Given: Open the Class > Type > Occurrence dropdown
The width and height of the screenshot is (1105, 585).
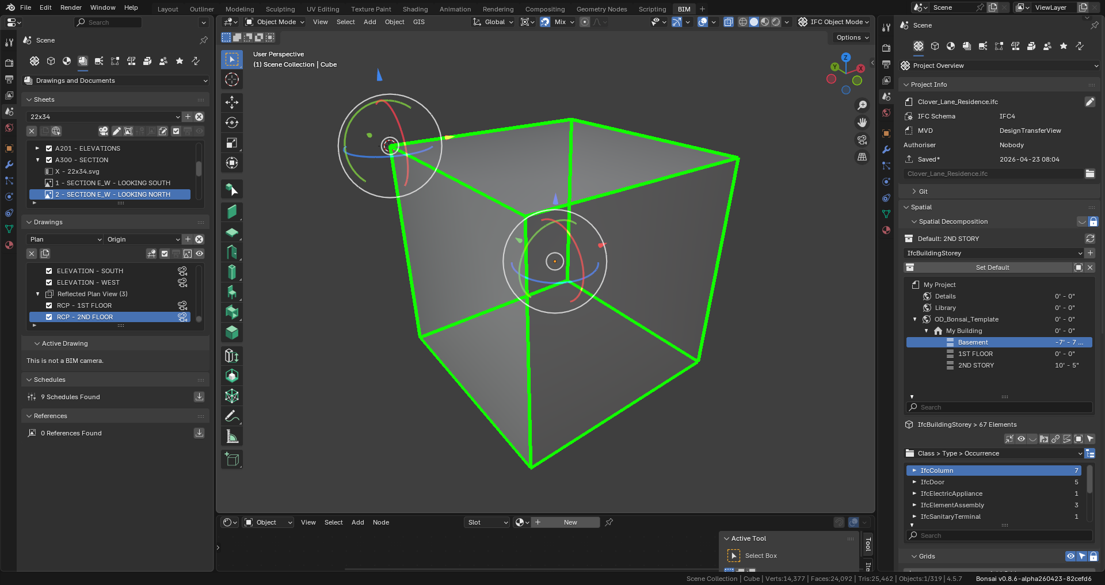Looking at the screenshot, I should tap(993, 453).
